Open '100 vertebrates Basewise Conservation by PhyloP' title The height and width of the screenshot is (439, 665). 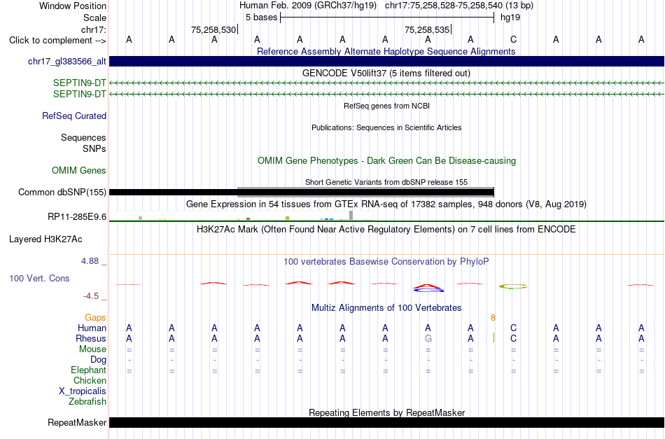[386, 261]
